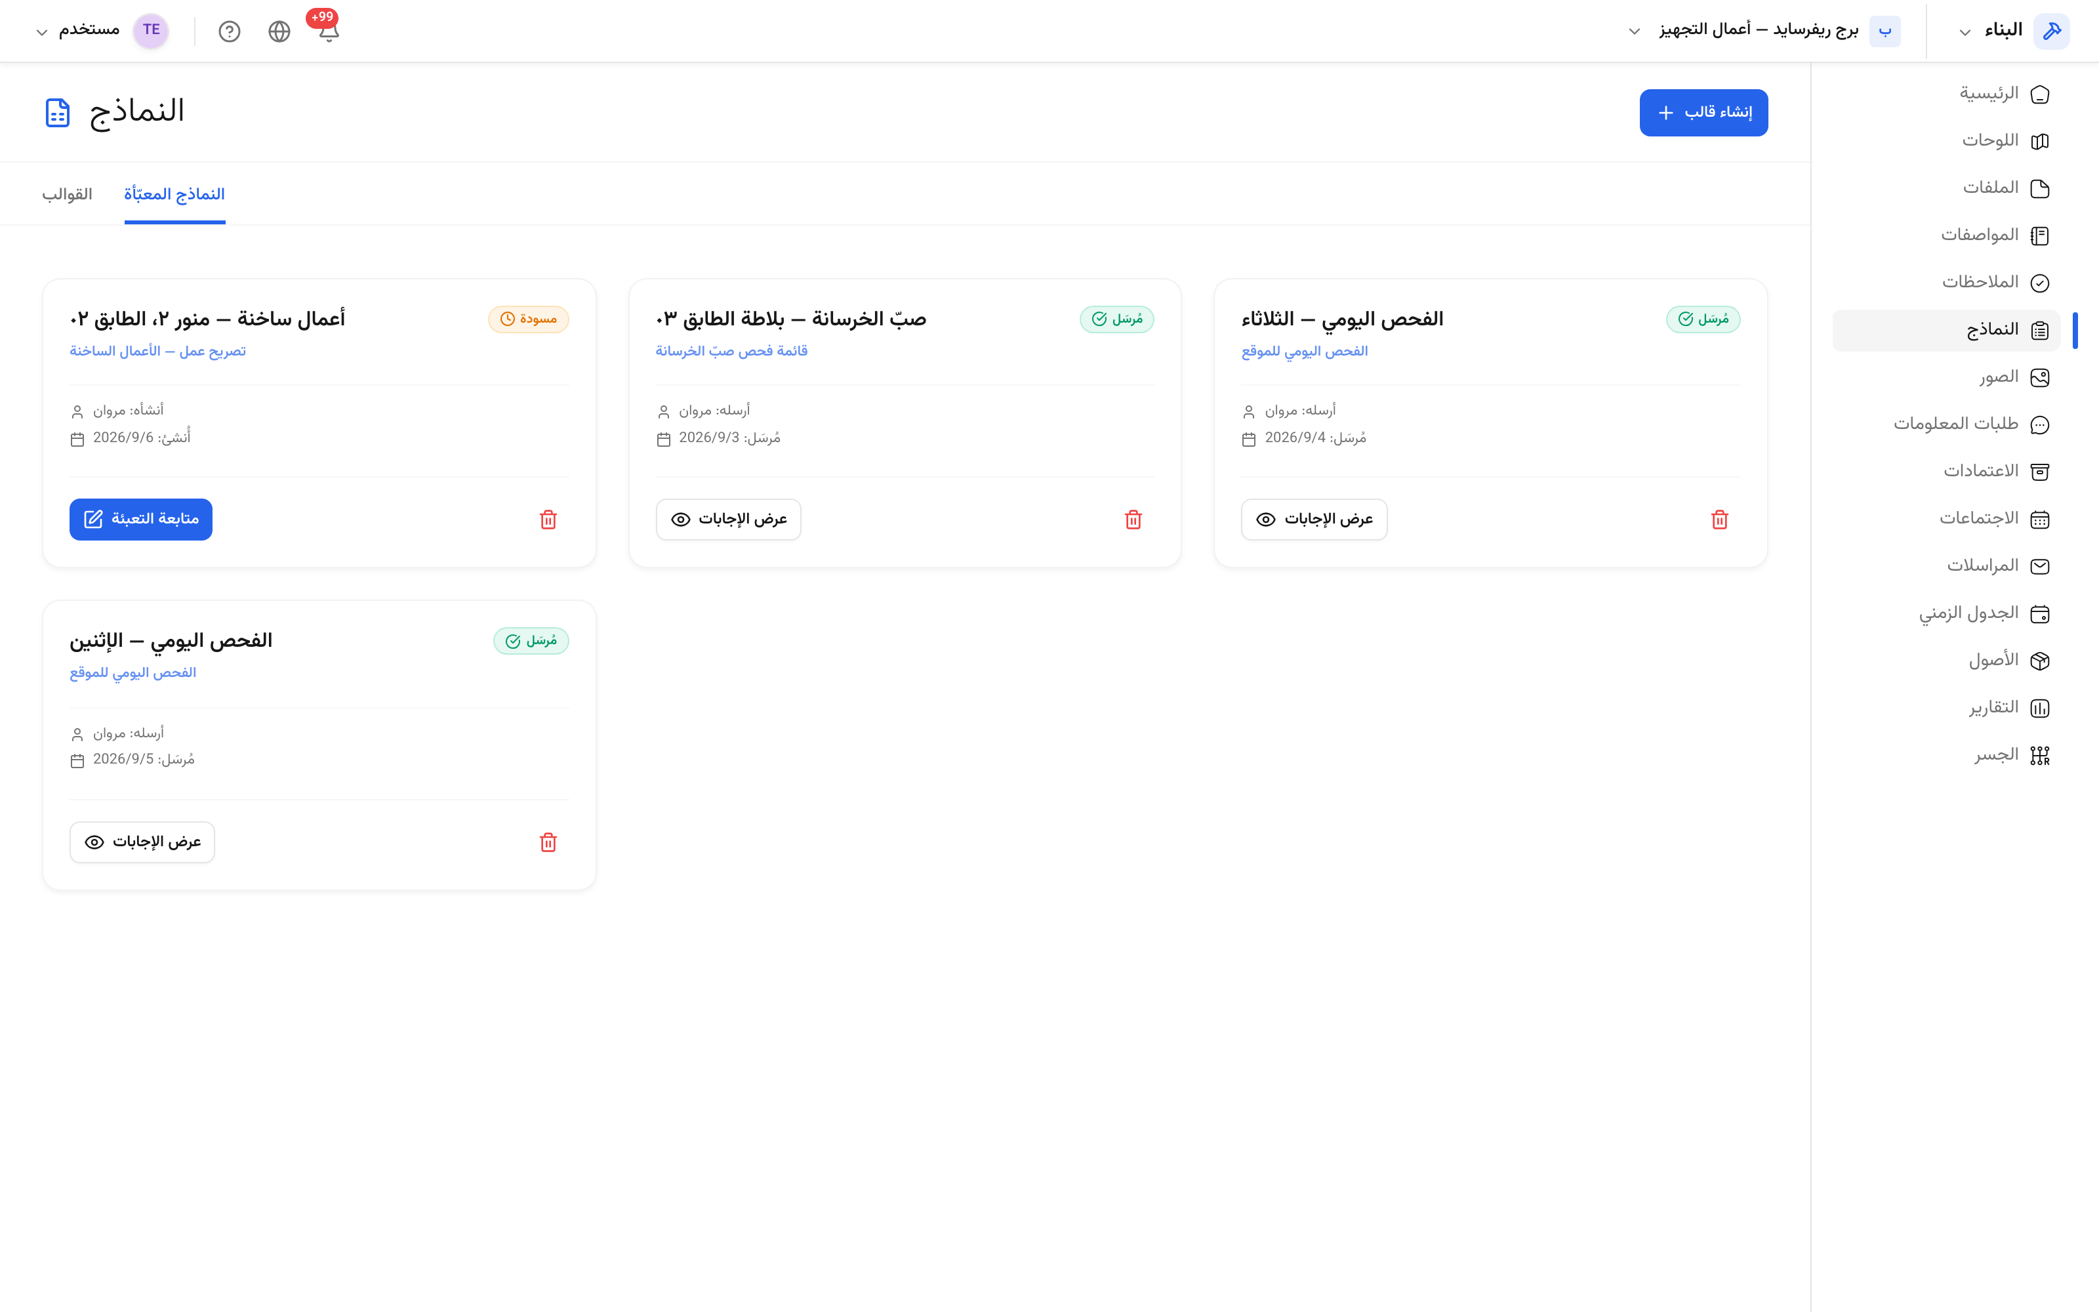Open الفحص اليومي للموقع link on الثلاثاء card
Image resolution: width=2099 pixels, height=1312 pixels.
coord(1305,352)
